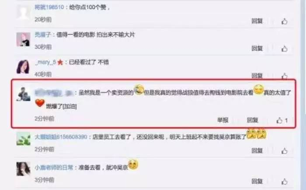
Task: Like the comment saying 给你点100个赞
Action: click(x=284, y=21)
